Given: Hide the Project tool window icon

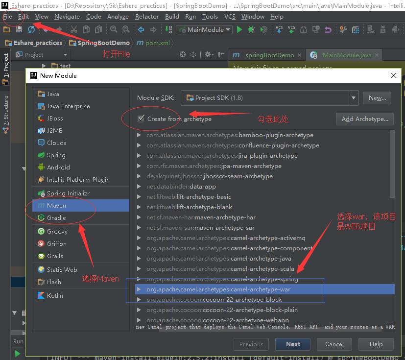Looking at the screenshot, I should (221, 54).
